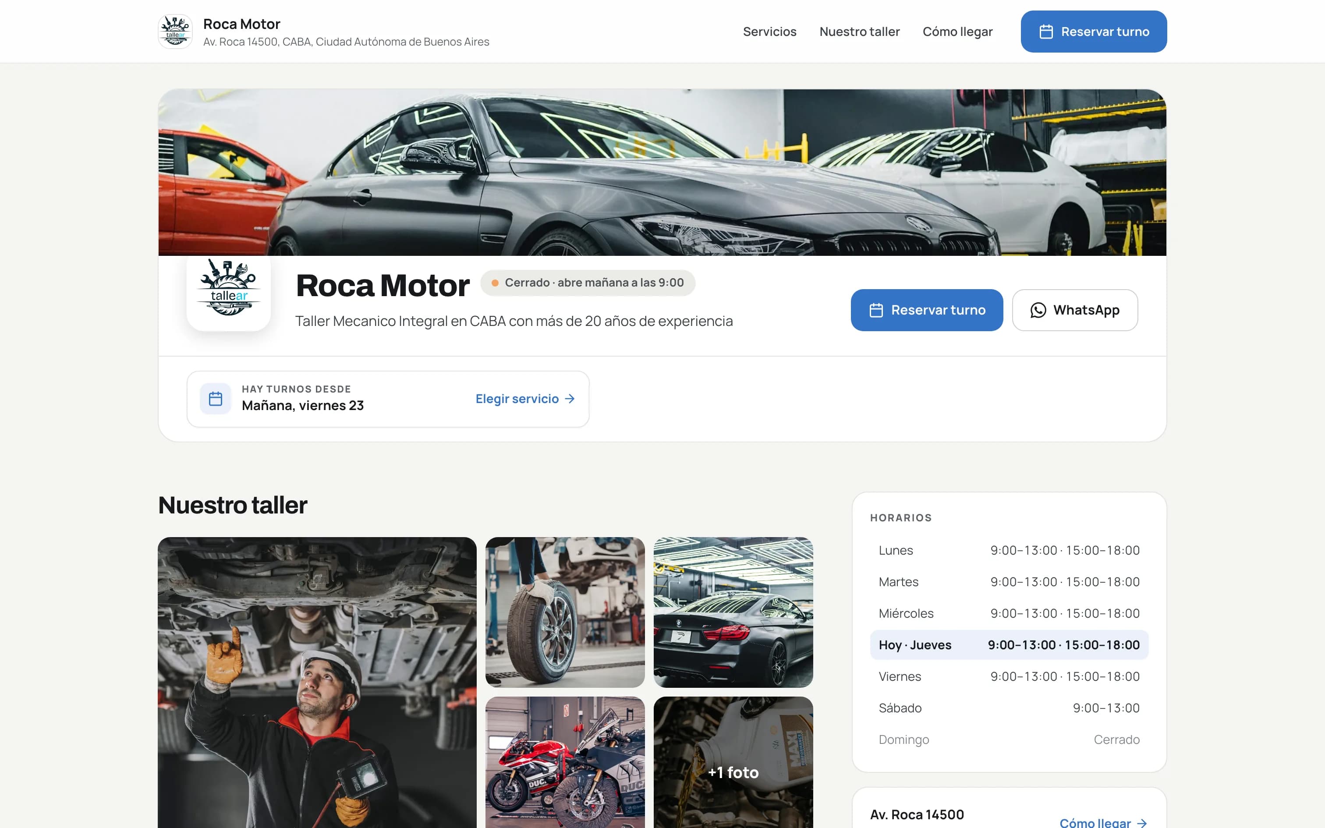
Task: Click the Roca Motor logo in header
Action: (x=175, y=32)
